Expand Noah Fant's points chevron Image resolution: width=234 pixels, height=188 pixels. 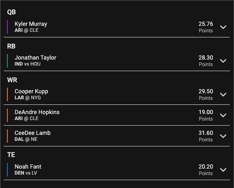[x=223, y=170]
